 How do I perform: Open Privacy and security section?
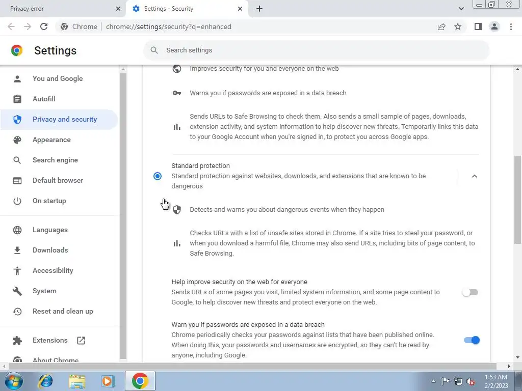[x=59, y=119]
